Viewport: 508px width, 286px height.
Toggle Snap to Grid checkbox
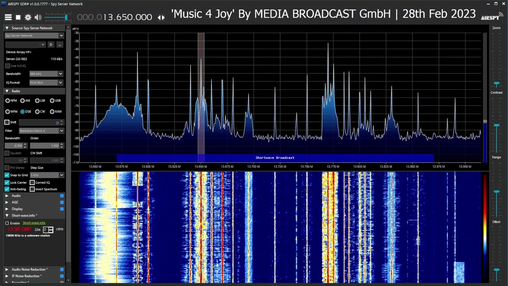point(7,175)
